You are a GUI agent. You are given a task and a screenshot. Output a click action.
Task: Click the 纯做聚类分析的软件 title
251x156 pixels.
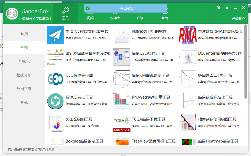click(149, 31)
